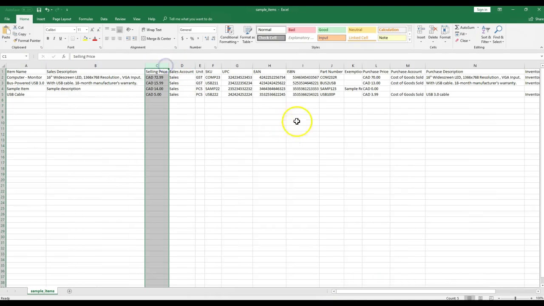
Task: Open the File tab
Action: [x=7, y=19]
